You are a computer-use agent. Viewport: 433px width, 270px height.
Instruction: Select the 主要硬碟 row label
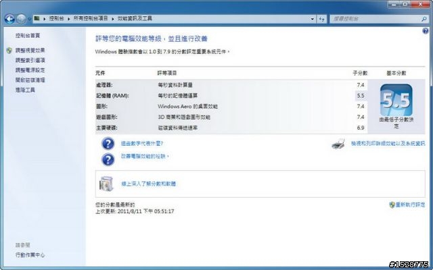(x=107, y=128)
